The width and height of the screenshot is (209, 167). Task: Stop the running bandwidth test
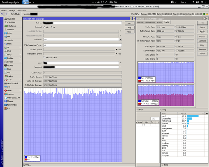129,27
